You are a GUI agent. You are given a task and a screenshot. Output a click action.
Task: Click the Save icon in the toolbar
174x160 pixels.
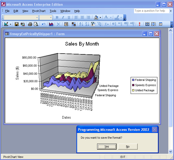coord(17,24)
